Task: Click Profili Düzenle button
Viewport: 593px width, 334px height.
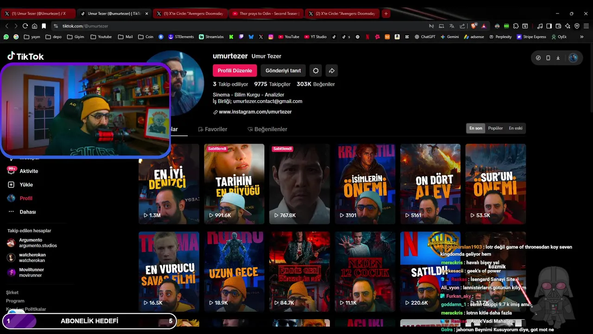Action: point(235,71)
